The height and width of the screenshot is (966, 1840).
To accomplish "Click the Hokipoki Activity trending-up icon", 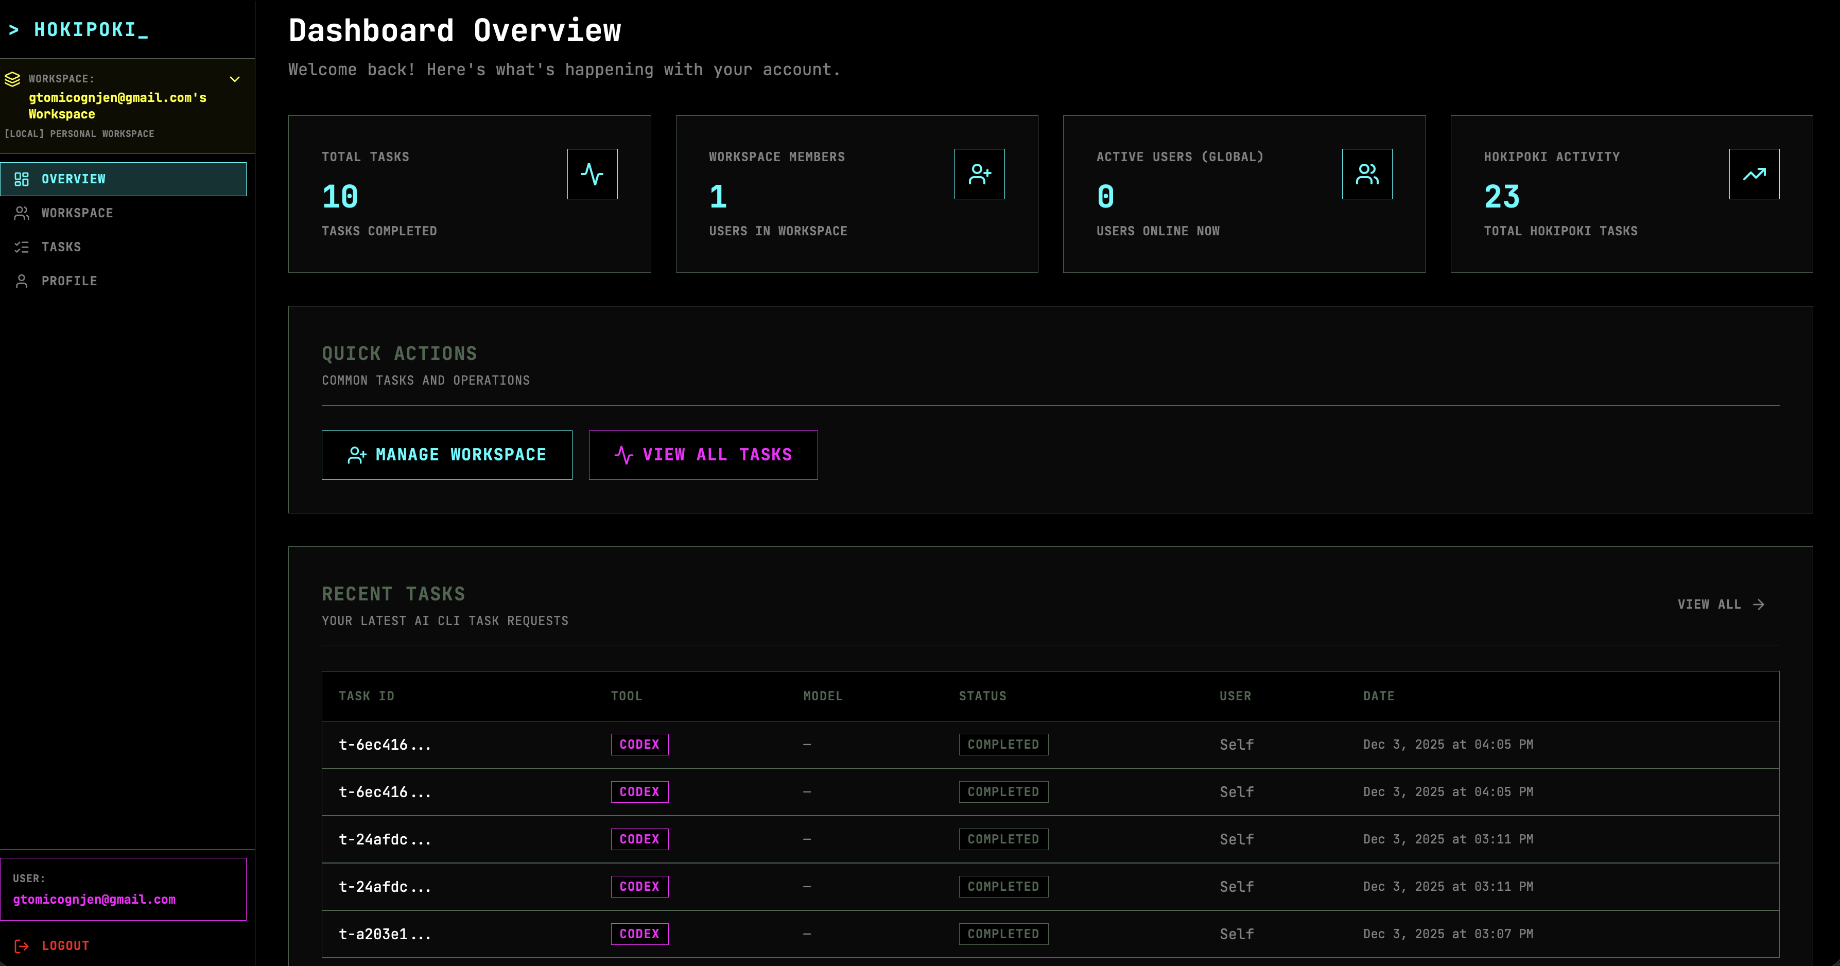I will [1754, 174].
